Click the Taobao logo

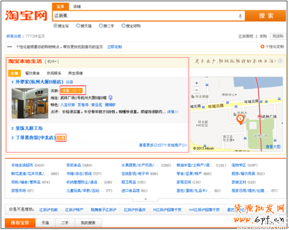click(26, 15)
